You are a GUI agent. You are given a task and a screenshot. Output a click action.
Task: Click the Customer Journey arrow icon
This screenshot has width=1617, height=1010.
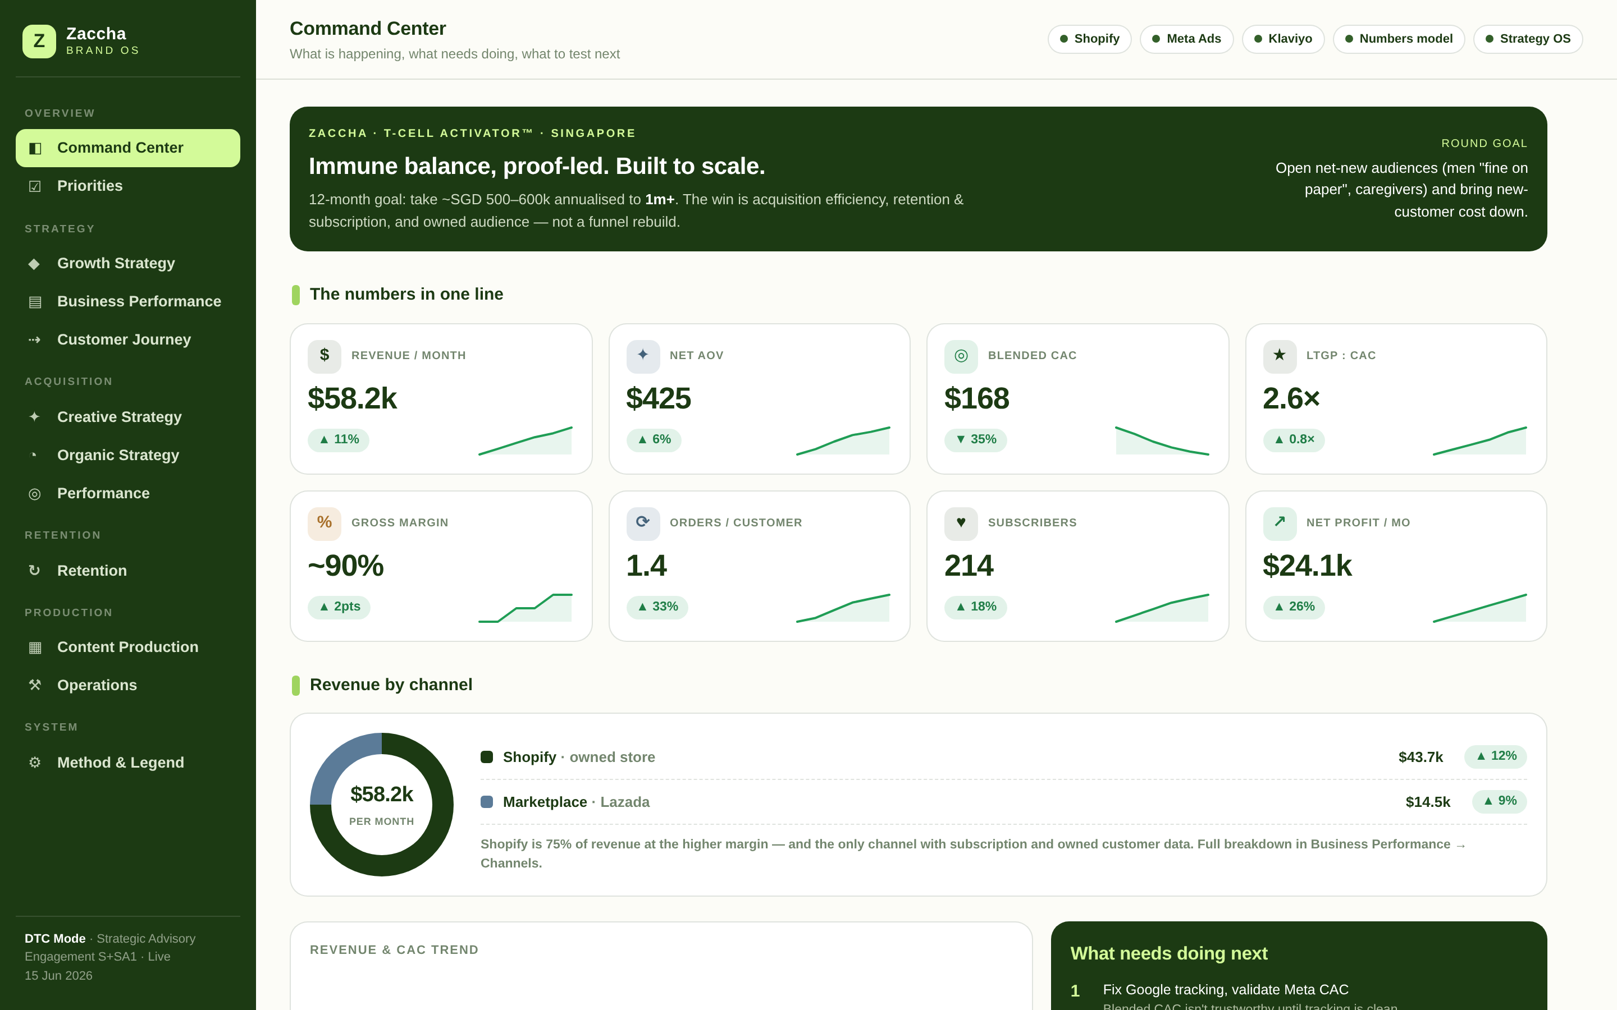[35, 340]
